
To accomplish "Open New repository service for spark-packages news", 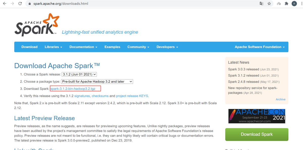I will click(252, 90).
